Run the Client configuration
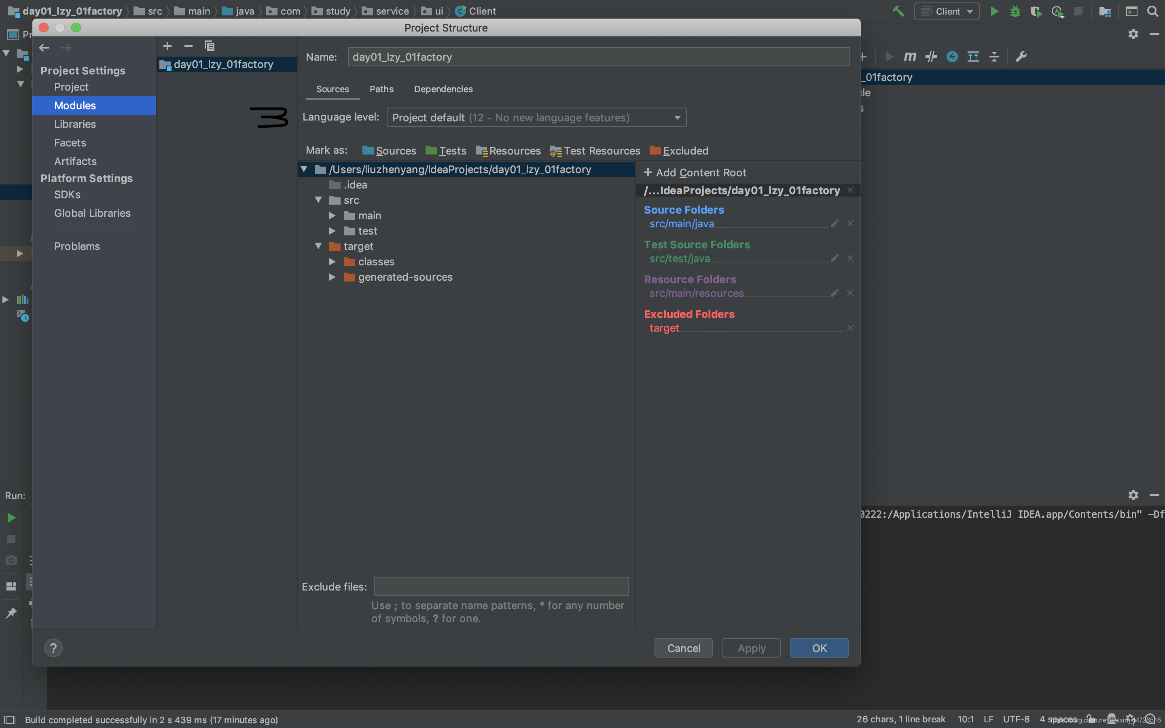Viewport: 1165px width, 728px height. click(994, 11)
